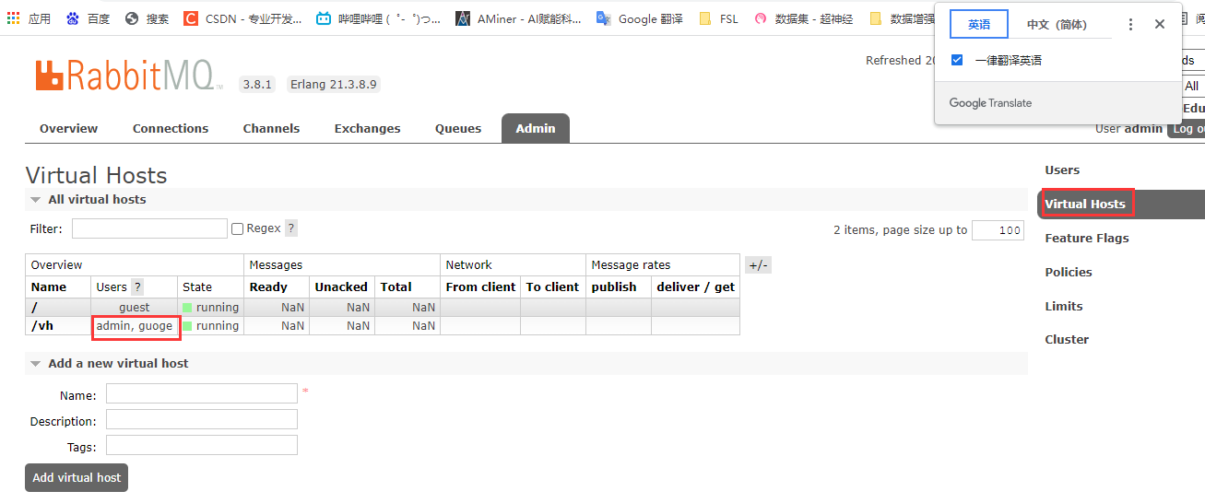Open the globe search bookmark
Image resolution: width=1205 pixels, height=503 pixels.
pyautogui.click(x=132, y=18)
